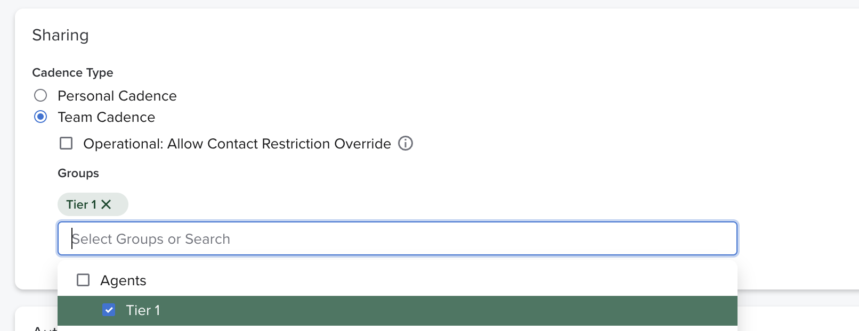Uncheck the Tier 1 checkbox in dropdown
859x331 pixels.
click(x=109, y=310)
